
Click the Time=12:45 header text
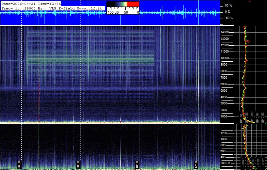(x=49, y=4)
